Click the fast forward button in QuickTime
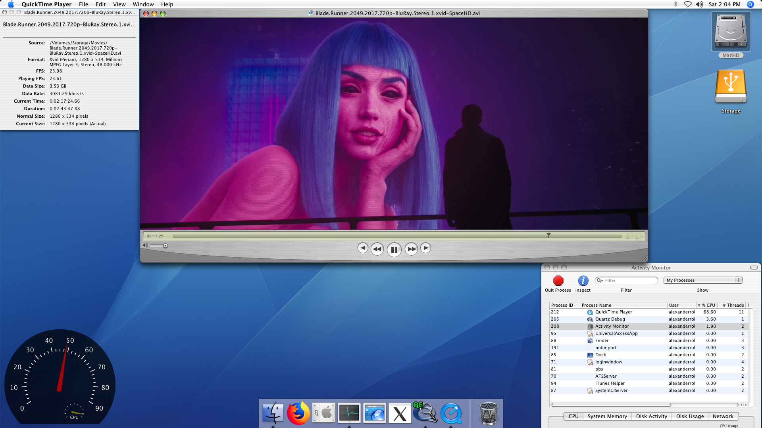The height and width of the screenshot is (428, 762). (412, 249)
